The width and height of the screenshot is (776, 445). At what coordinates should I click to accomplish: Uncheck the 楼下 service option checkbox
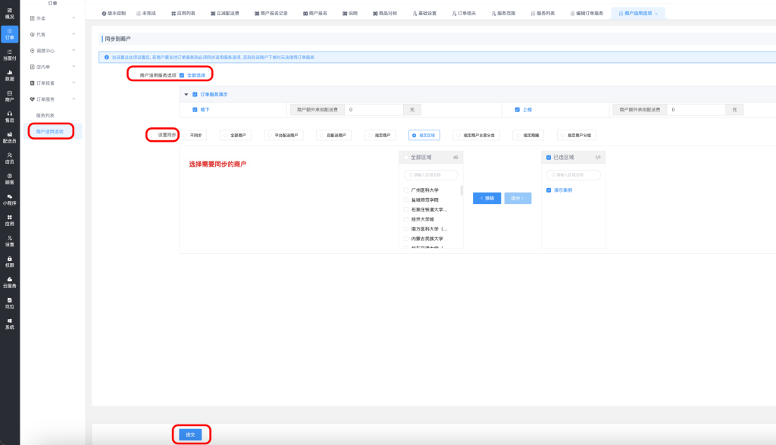coord(195,110)
